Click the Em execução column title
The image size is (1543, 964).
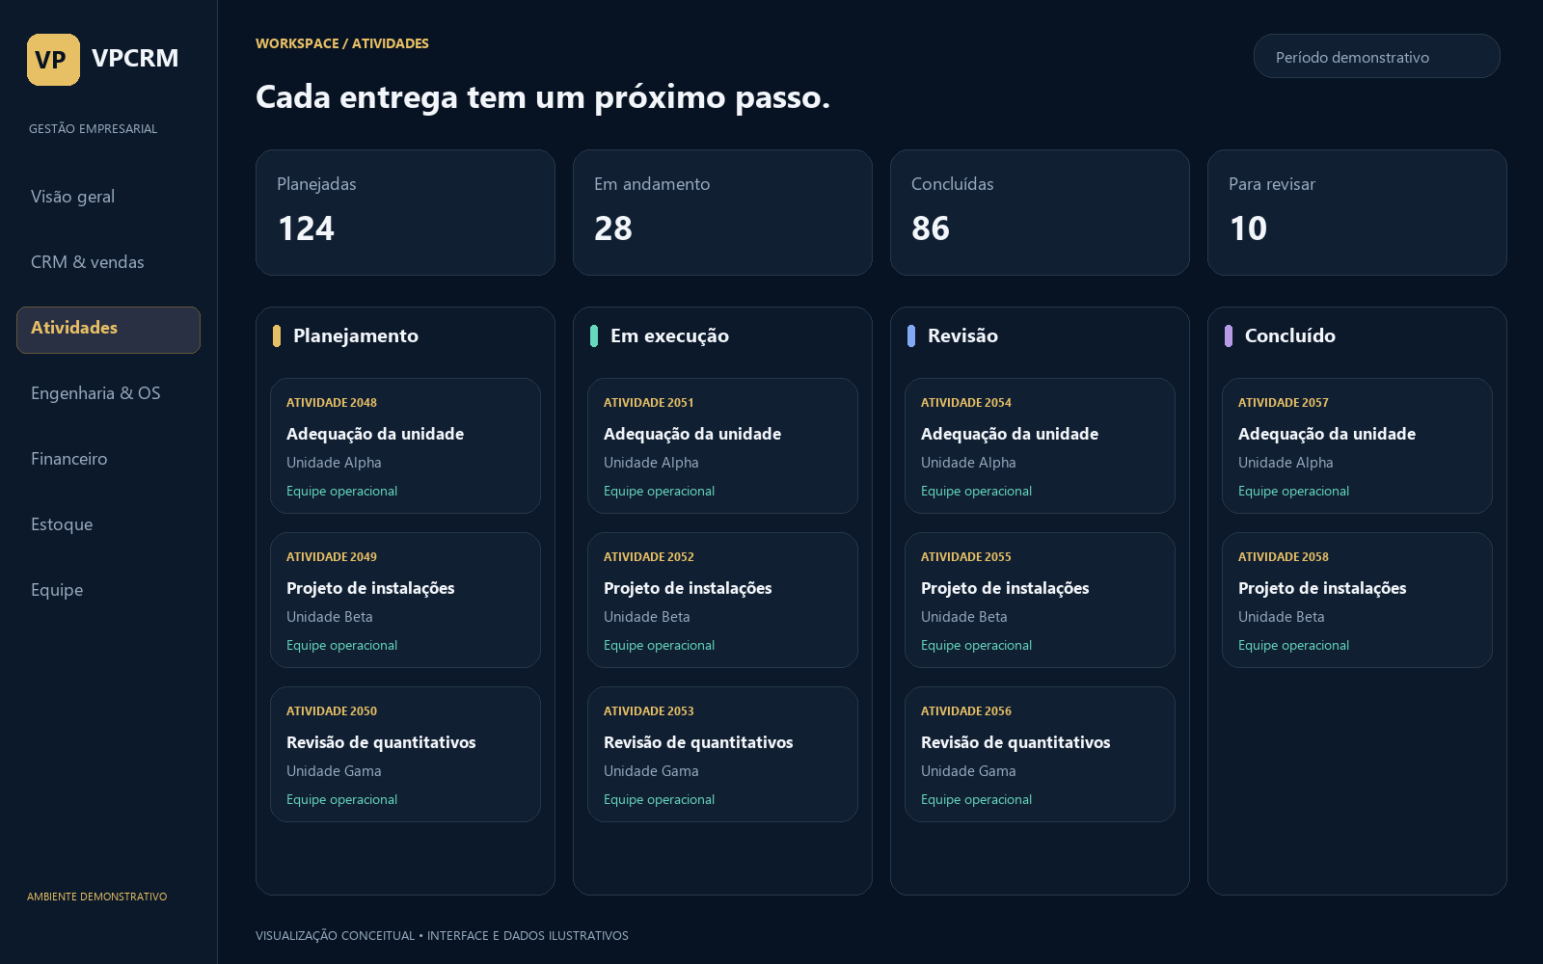coord(669,335)
